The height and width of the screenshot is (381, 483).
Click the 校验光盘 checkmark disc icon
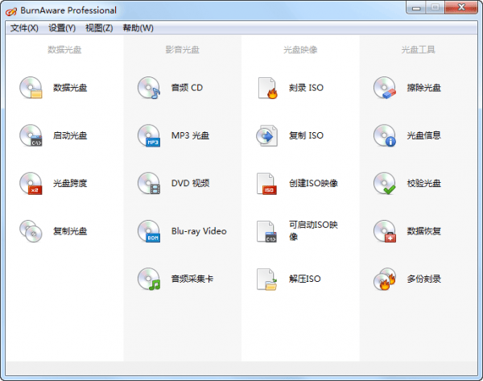pos(385,184)
